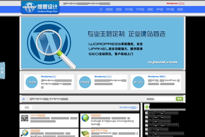This screenshot has height=137, width=205.
Task: Click the green circle icon in the right sidebar header
Action: pos(147,107)
